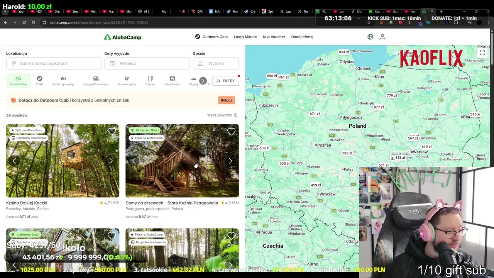This screenshot has height=278, width=494.
Task: Switch to the Five browser tab
Action: tap(232, 12)
